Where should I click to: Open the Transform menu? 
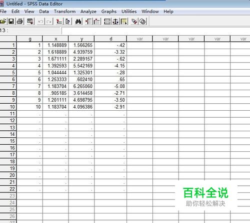coord(64,12)
